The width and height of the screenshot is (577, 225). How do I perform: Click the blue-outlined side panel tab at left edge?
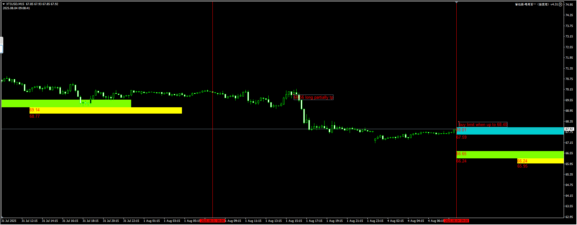1,49
